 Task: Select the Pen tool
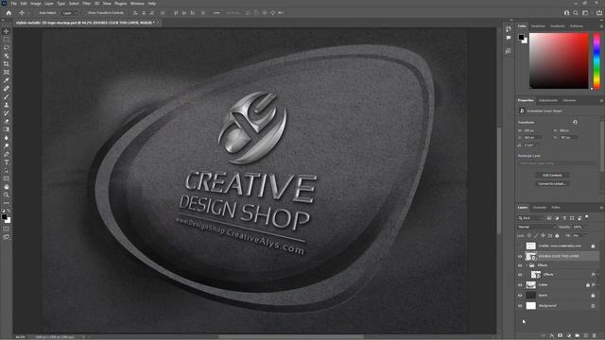[7, 154]
